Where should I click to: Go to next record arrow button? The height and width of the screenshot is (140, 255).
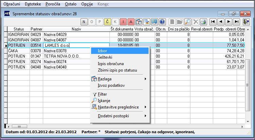229,22
